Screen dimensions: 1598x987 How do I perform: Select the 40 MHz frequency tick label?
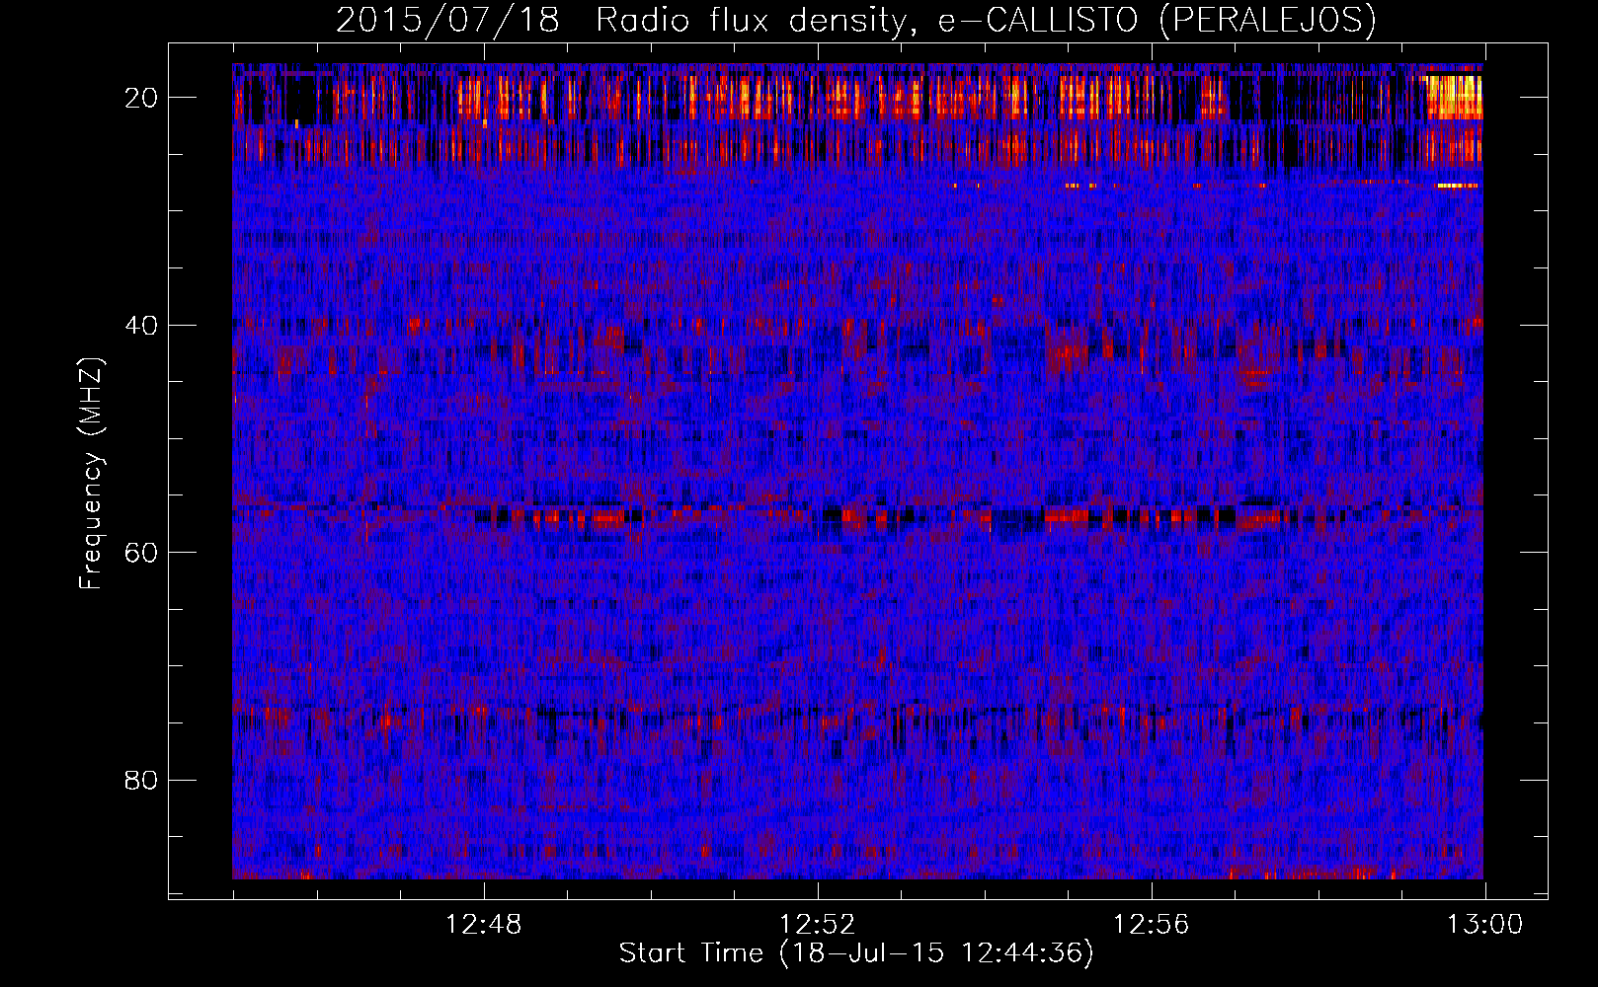(x=141, y=326)
